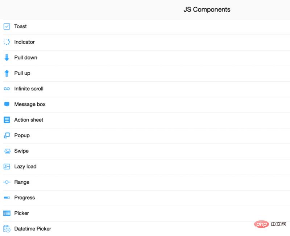Screen dimensions: 290x236
Task: Open the Datetime Picker entry
Action: [33, 229]
